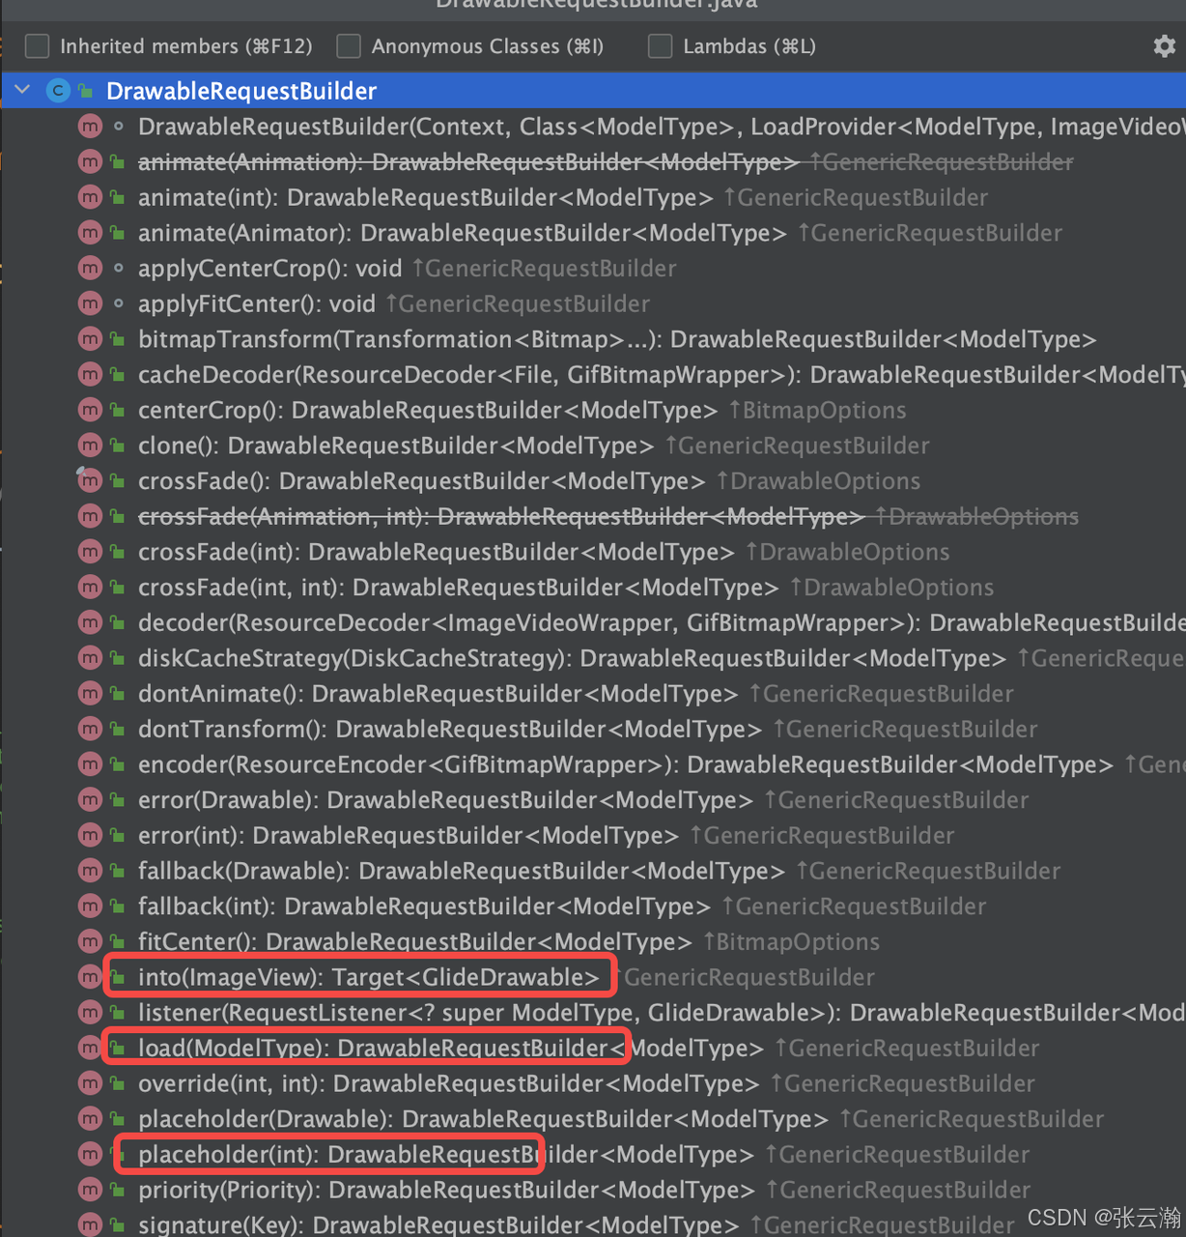Click method icon of decoder row
The height and width of the screenshot is (1237, 1186).
[x=90, y=622]
